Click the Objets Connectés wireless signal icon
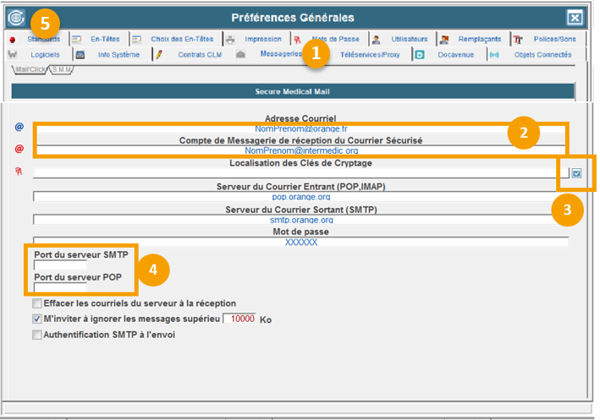Image resolution: width=600 pixels, height=420 pixels. (x=494, y=55)
